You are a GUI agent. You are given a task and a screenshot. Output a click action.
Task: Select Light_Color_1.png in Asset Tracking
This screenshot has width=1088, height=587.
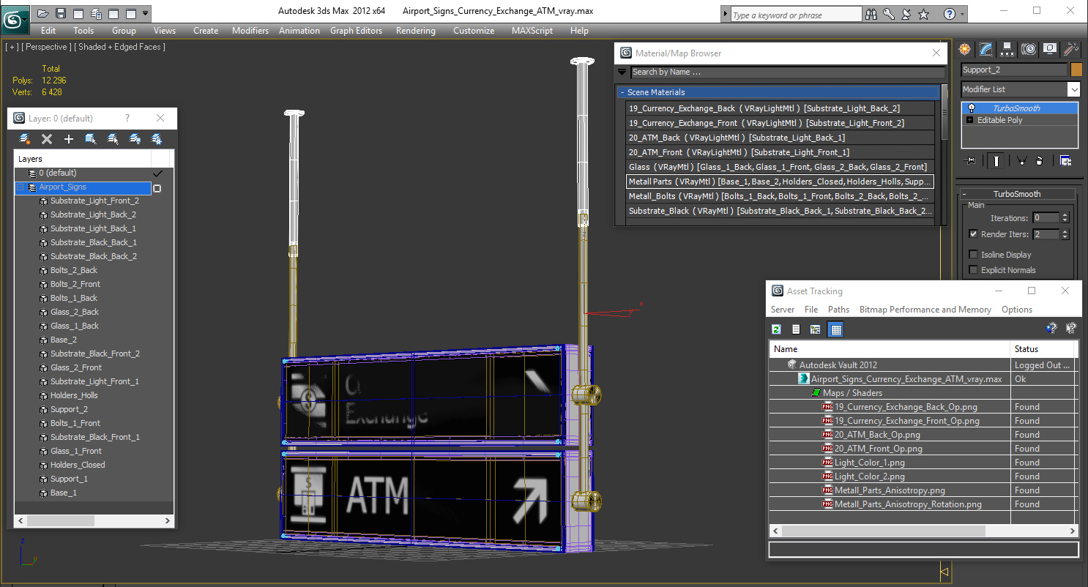[x=869, y=463]
